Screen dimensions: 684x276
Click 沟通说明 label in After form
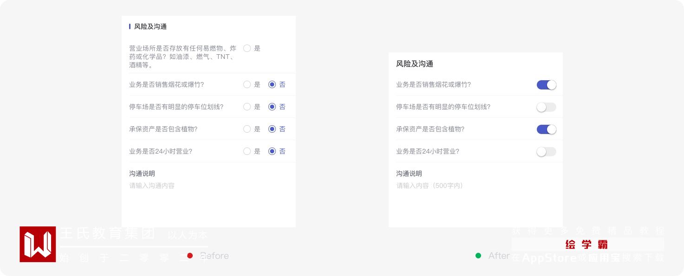click(x=409, y=173)
